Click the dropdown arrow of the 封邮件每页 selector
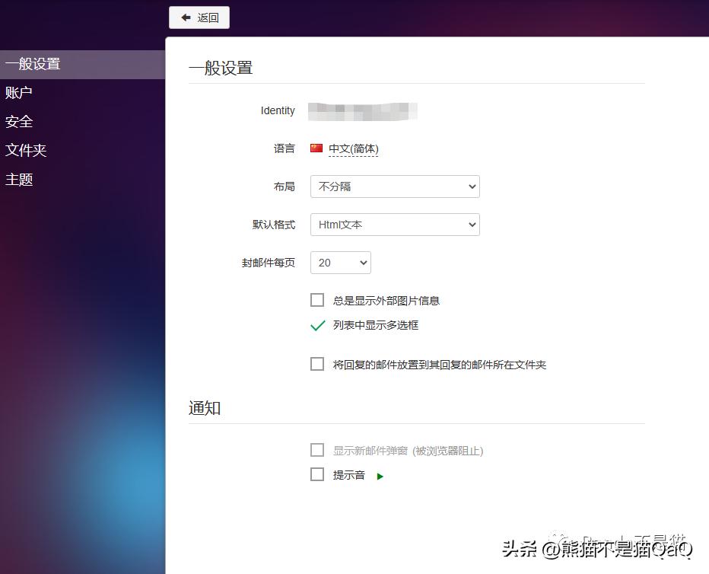The width and height of the screenshot is (709, 574). [x=363, y=263]
